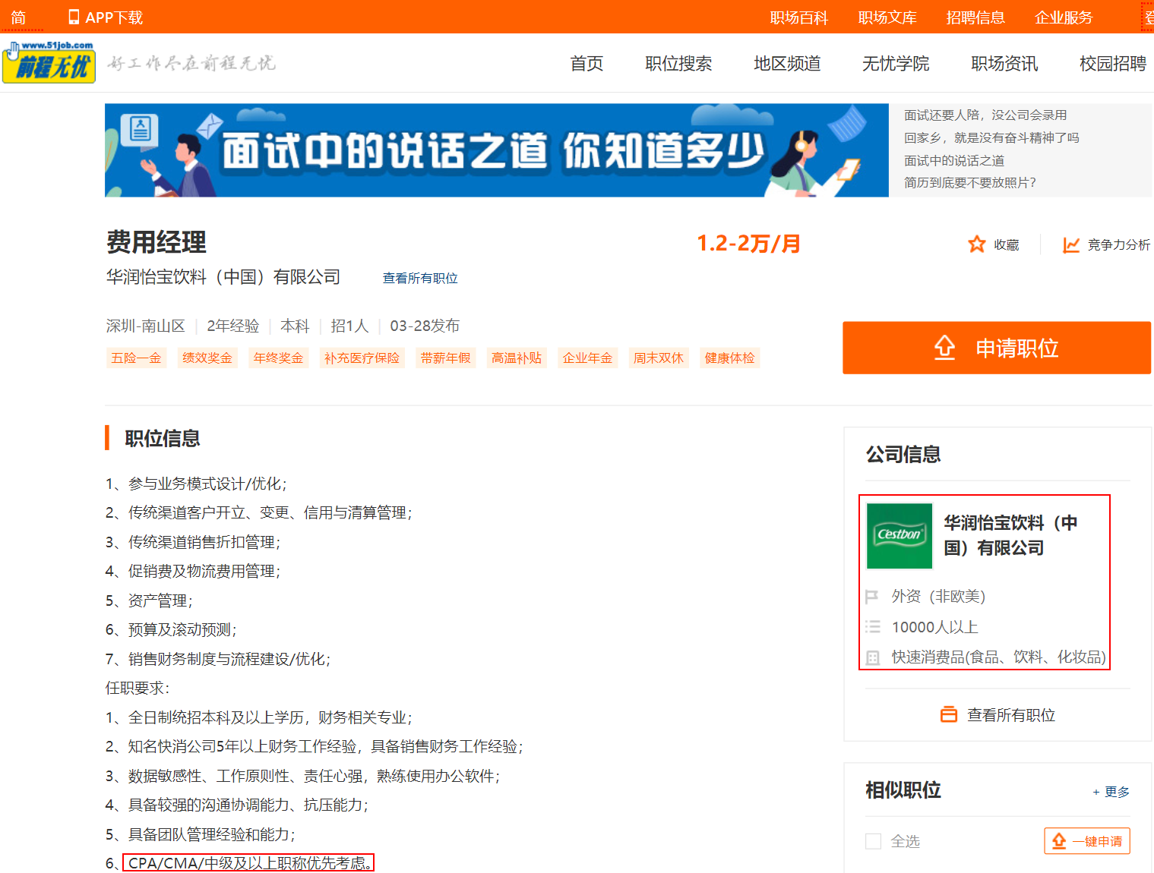Click the 简 language switch link
This screenshot has width=1154, height=873.
[x=18, y=17]
